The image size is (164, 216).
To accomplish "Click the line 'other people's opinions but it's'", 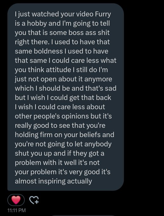I will point(63,116).
